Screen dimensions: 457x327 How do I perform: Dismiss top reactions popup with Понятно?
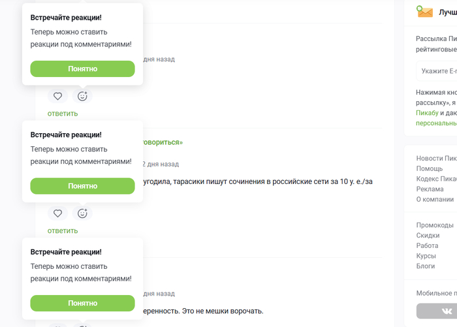click(82, 69)
